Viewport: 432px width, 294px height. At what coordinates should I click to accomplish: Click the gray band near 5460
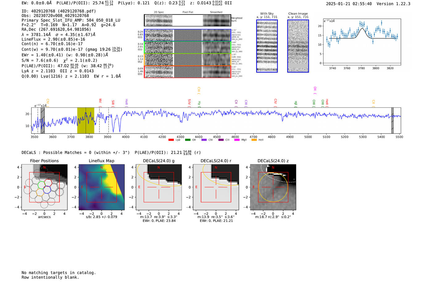click(393, 121)
